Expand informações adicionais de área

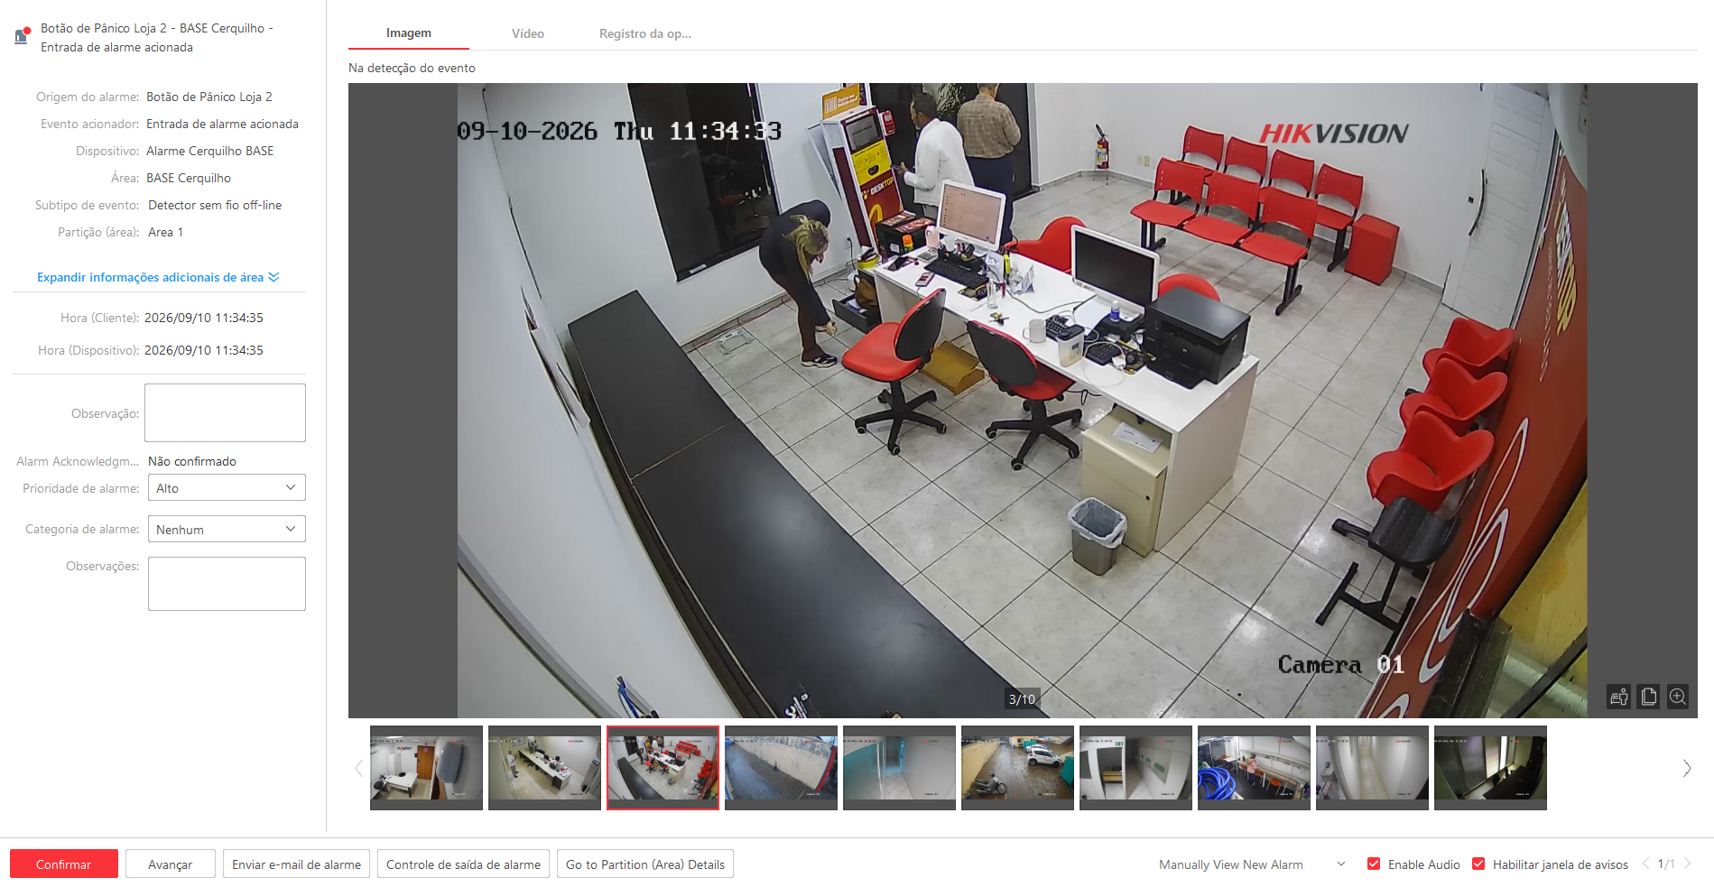coord(158,277)
